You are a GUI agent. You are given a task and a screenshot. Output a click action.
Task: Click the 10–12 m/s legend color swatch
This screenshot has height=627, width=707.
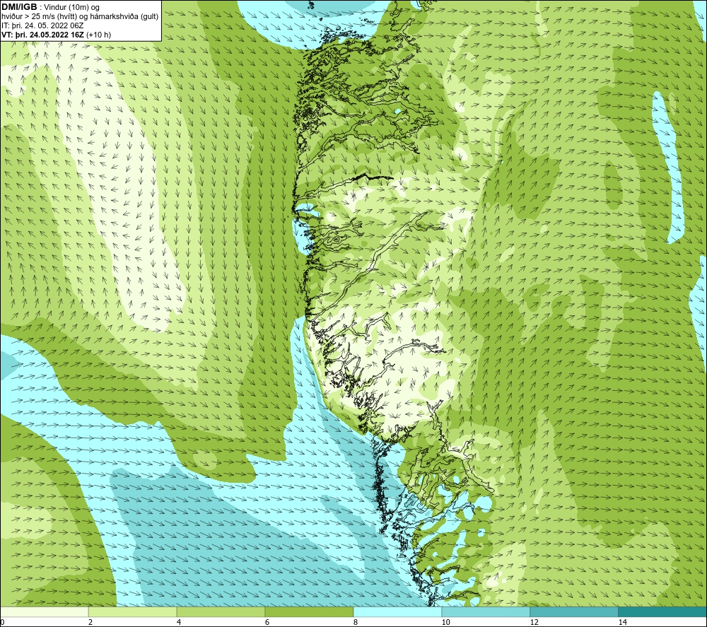[486, 611]
